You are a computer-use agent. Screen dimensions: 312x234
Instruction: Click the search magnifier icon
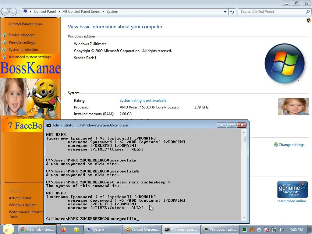click(308, 12)
